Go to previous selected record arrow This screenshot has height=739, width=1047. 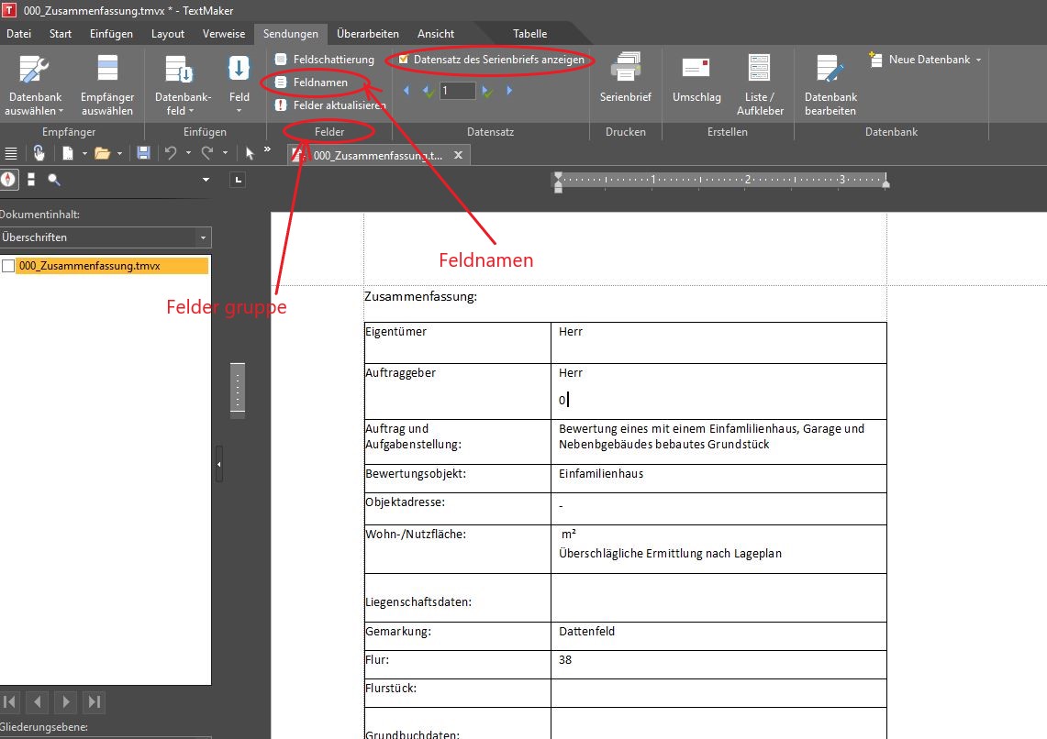428,91
